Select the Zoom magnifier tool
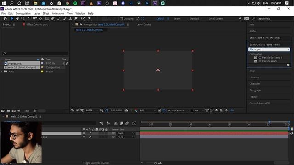294x165 pixels. pyautogui.click(x=23, y=18)
